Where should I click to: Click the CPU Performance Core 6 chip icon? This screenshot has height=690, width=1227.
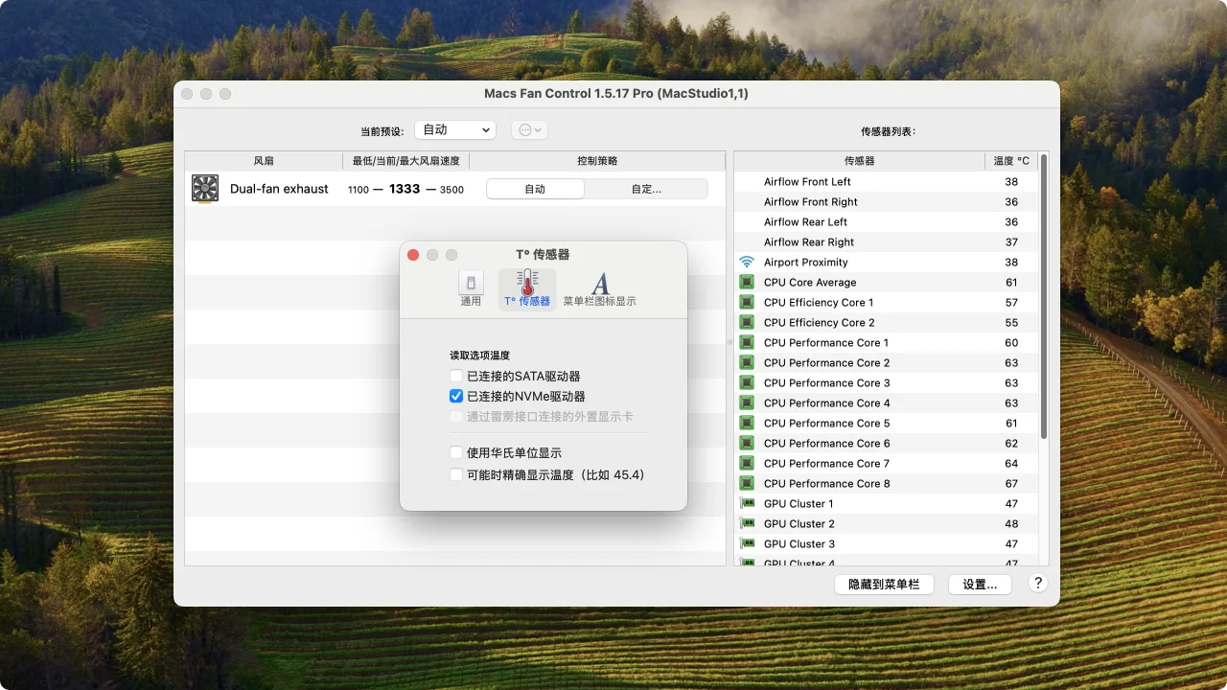click(x=747, y=444)
